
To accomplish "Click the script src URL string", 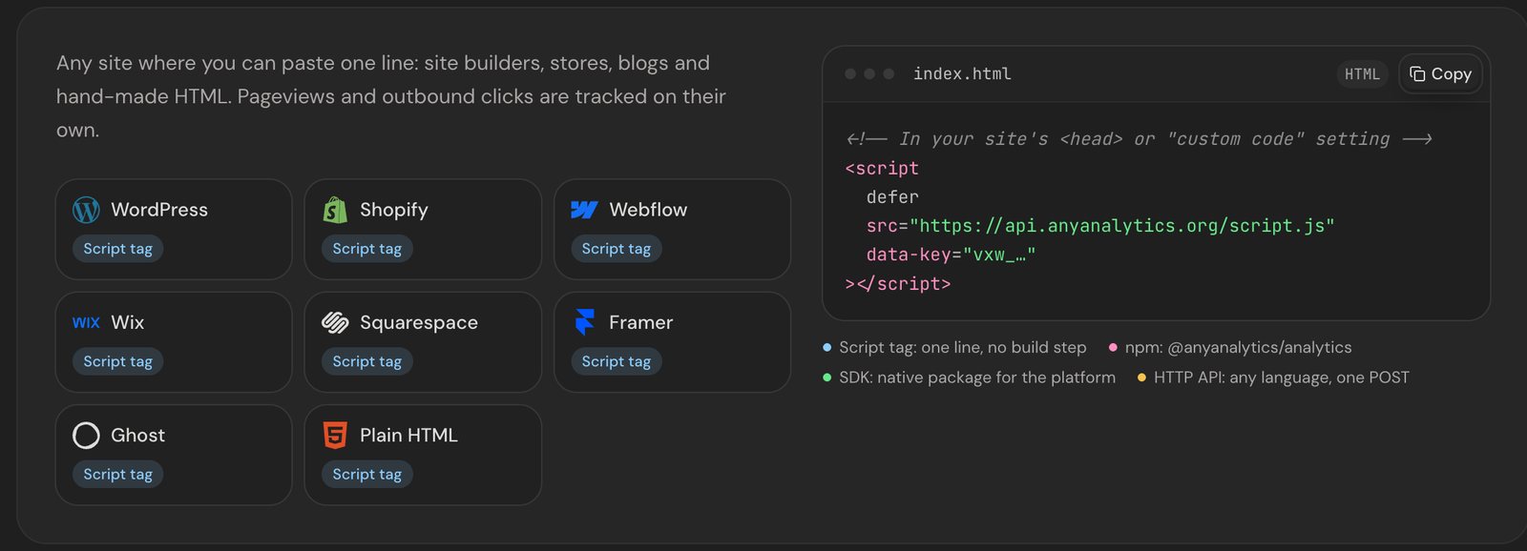I will coord(1121,226).
